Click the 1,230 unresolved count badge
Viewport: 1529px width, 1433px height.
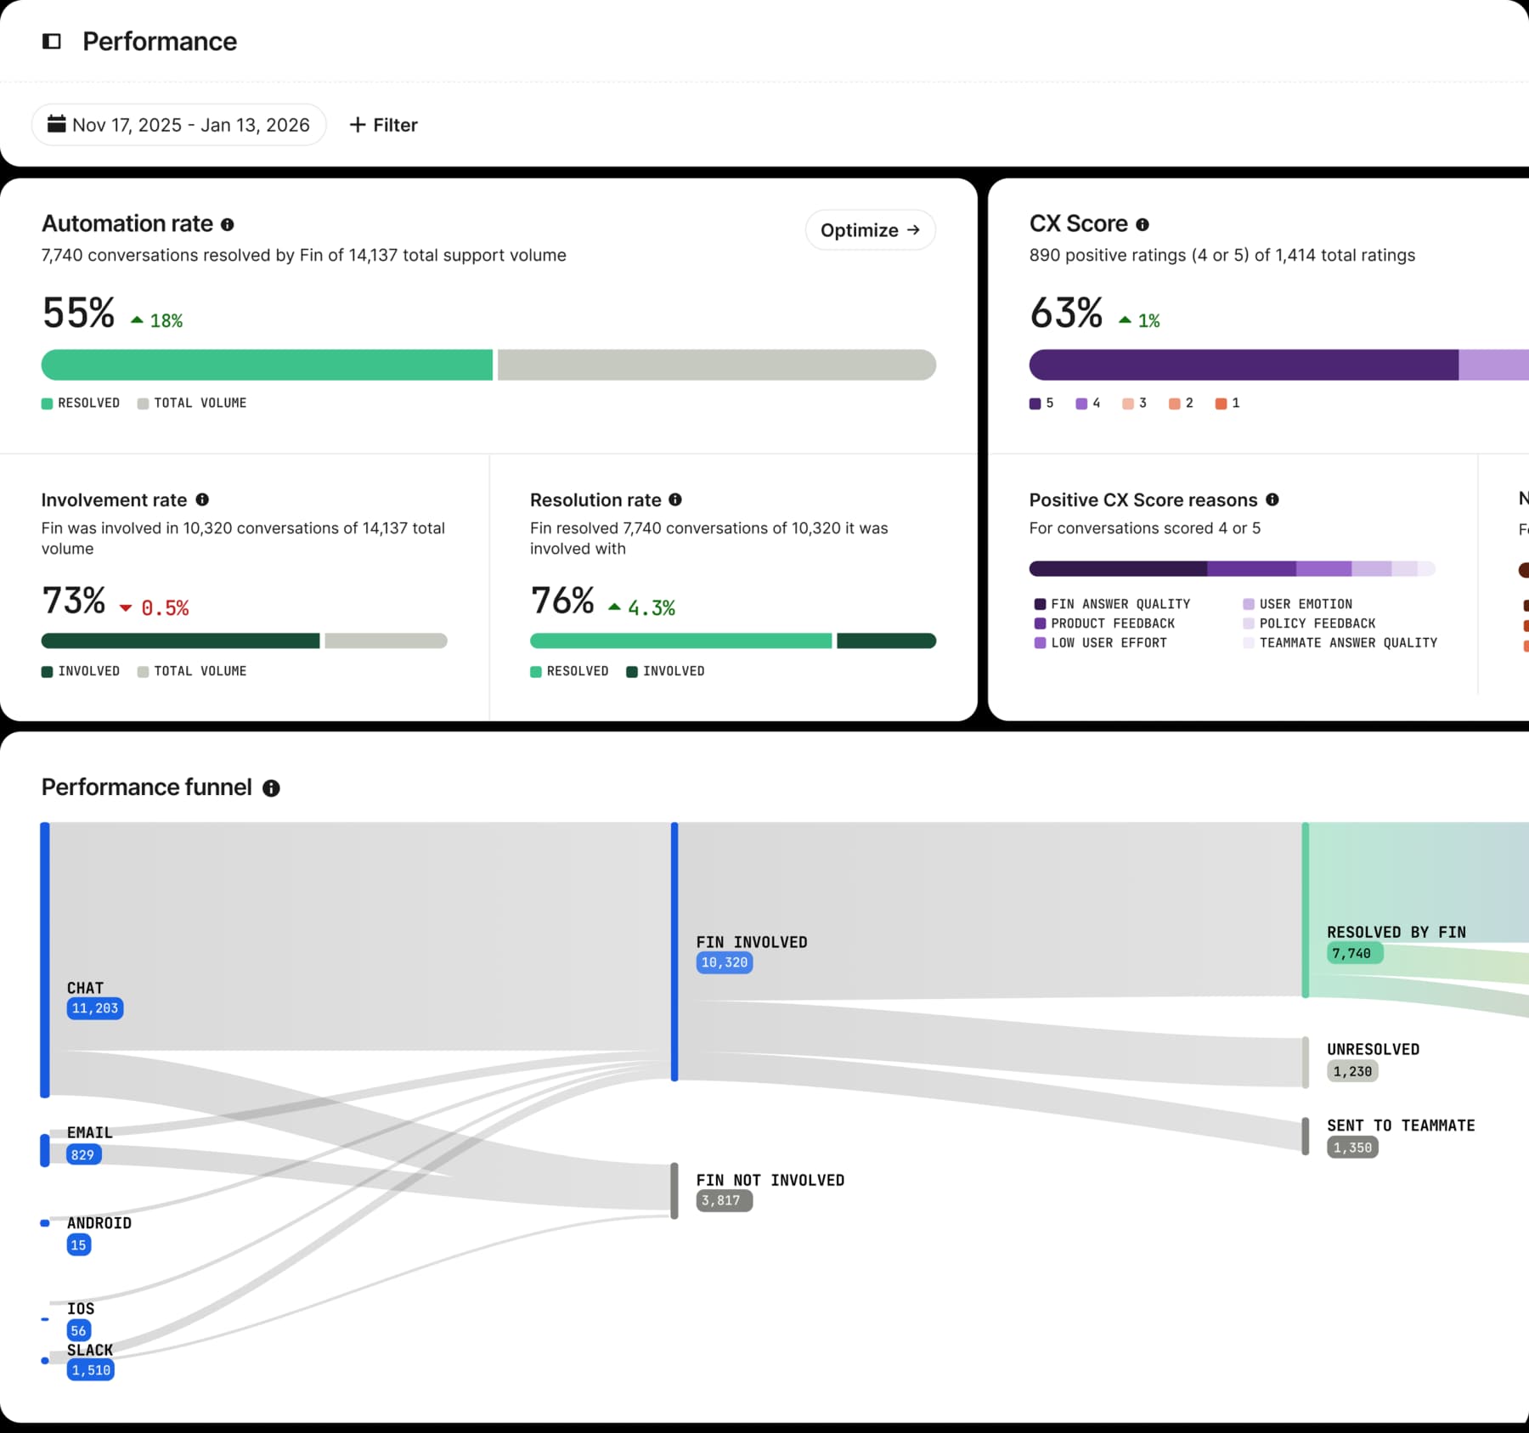pyautogui.click(x=1352, y=1071)
